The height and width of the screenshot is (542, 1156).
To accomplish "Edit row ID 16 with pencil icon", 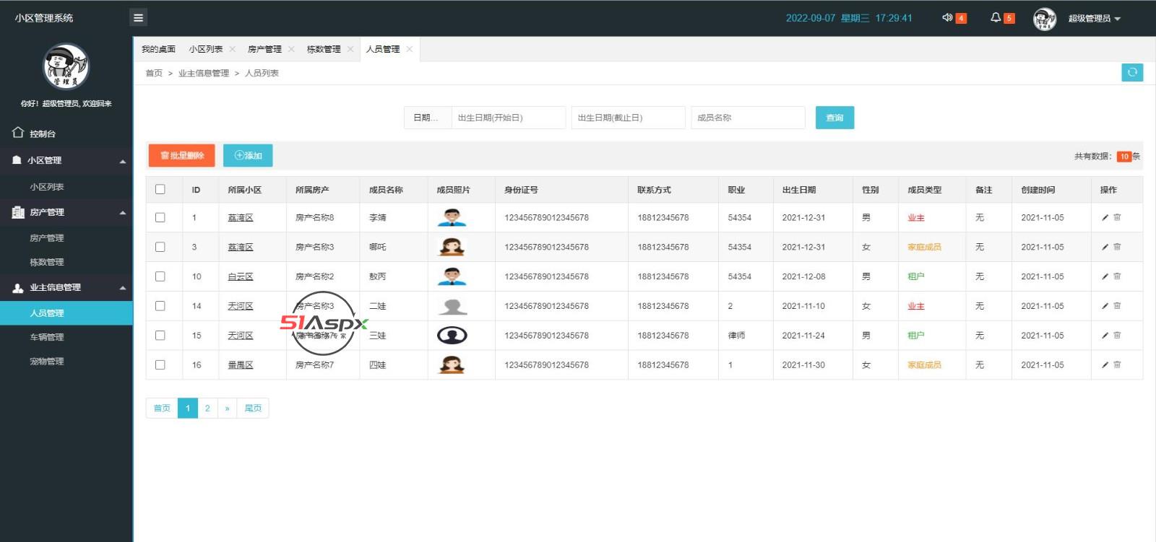I will [1105, 365].
